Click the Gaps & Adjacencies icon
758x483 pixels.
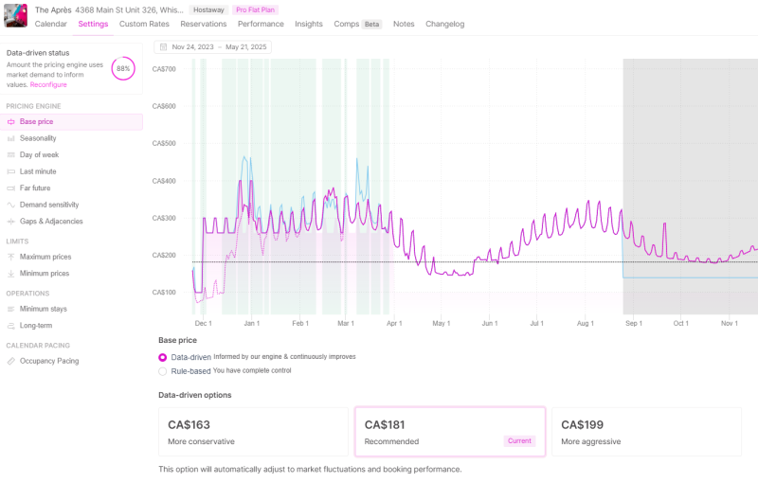click(x=10, y=222)
